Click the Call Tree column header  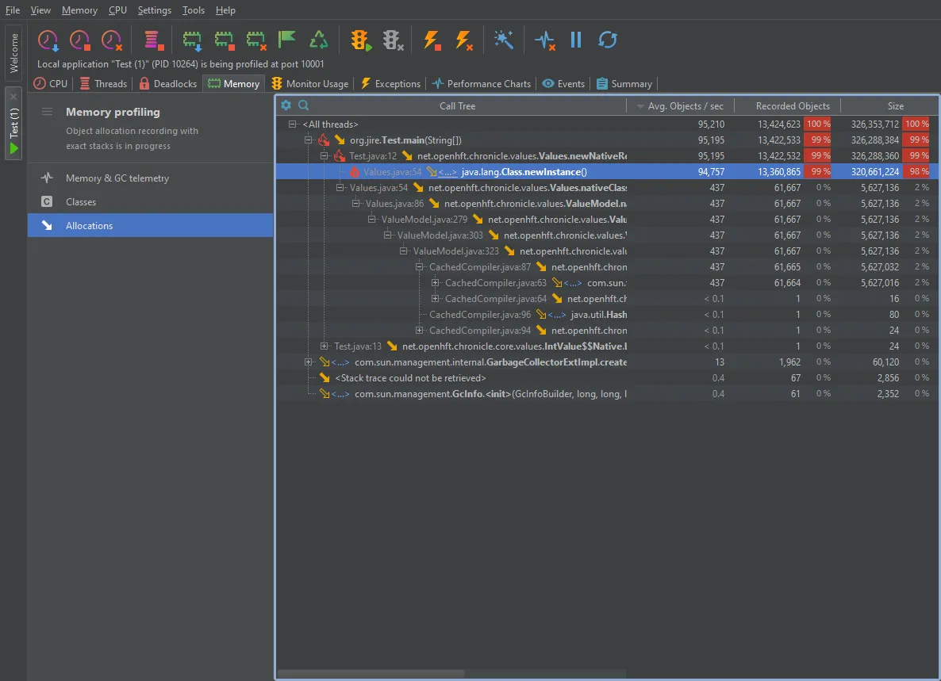tap(457, 106)
